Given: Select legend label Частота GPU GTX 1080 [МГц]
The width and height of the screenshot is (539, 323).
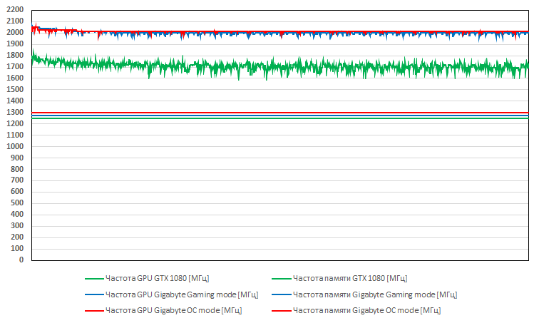Looking at the screenshot, I should click(x=157, y=278).
